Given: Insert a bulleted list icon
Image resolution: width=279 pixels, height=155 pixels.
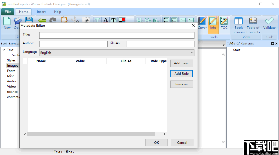Looking at the screenshot, I should 167,20.
